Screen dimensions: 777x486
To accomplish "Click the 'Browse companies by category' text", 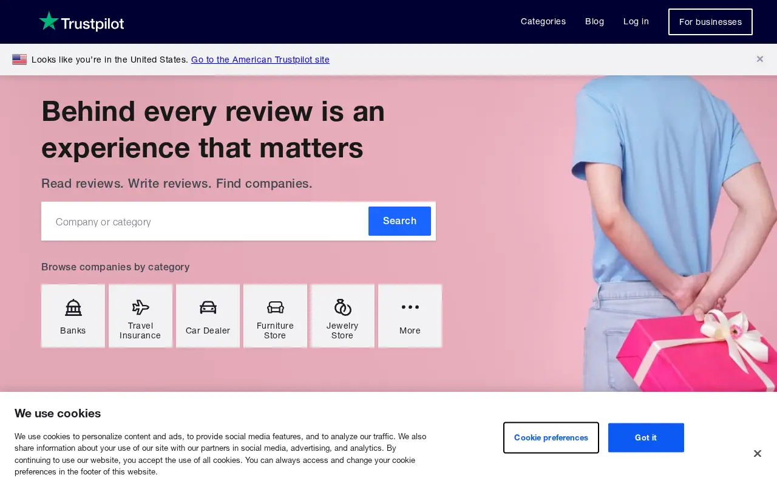I will (115, 267).
